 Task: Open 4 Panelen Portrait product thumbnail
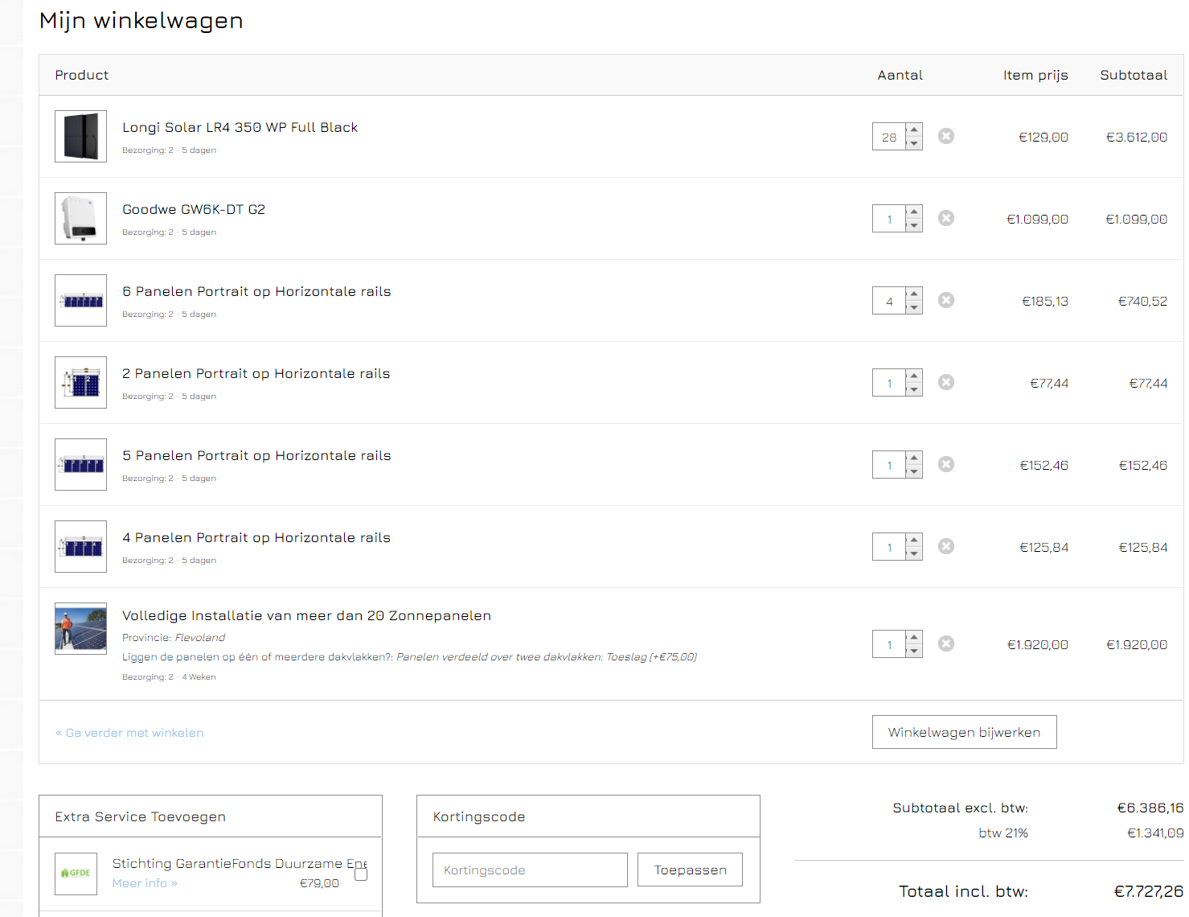point(80,547)
